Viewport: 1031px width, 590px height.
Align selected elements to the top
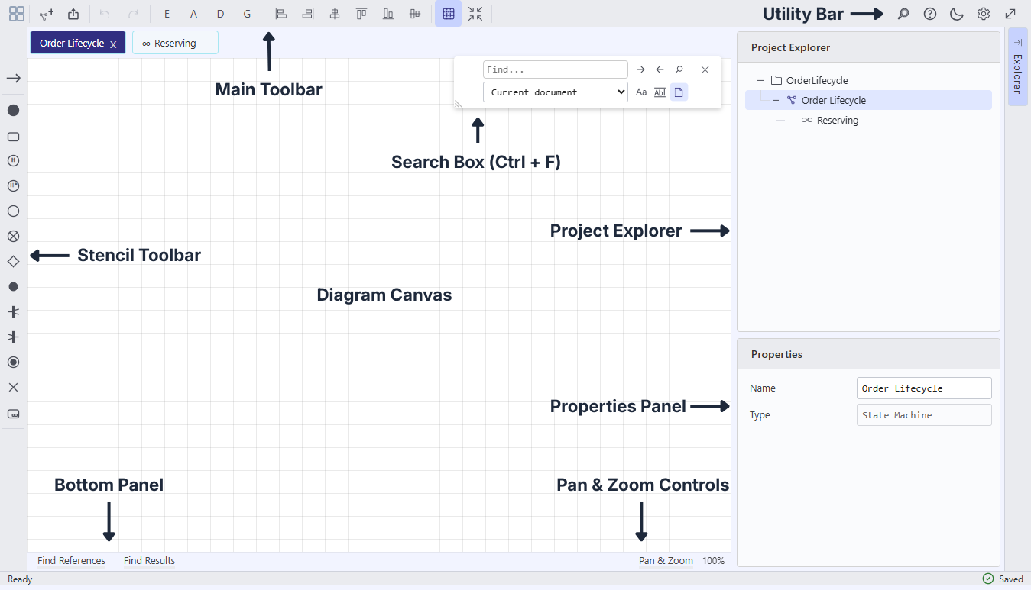[x=361, y=14]
